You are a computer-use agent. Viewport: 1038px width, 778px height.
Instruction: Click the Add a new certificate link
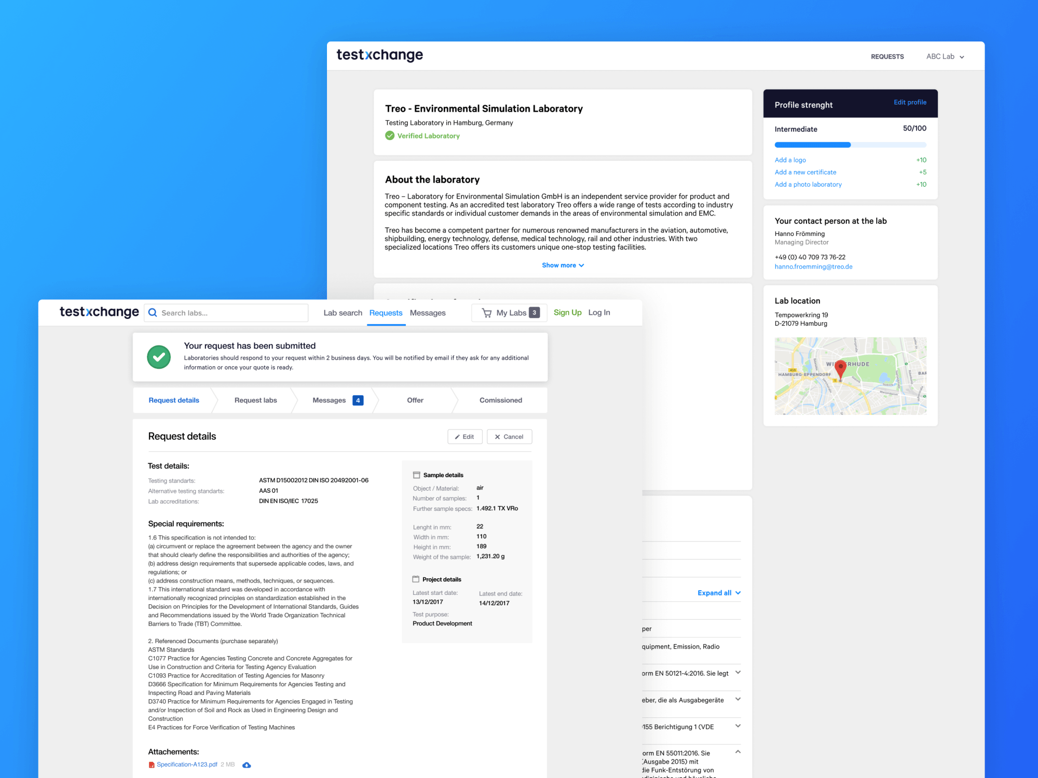(x=805, y=172)
